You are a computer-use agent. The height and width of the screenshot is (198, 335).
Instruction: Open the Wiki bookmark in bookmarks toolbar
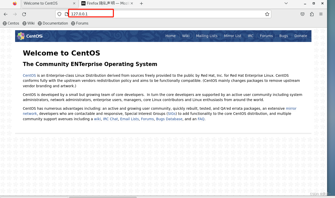(28, 23)
